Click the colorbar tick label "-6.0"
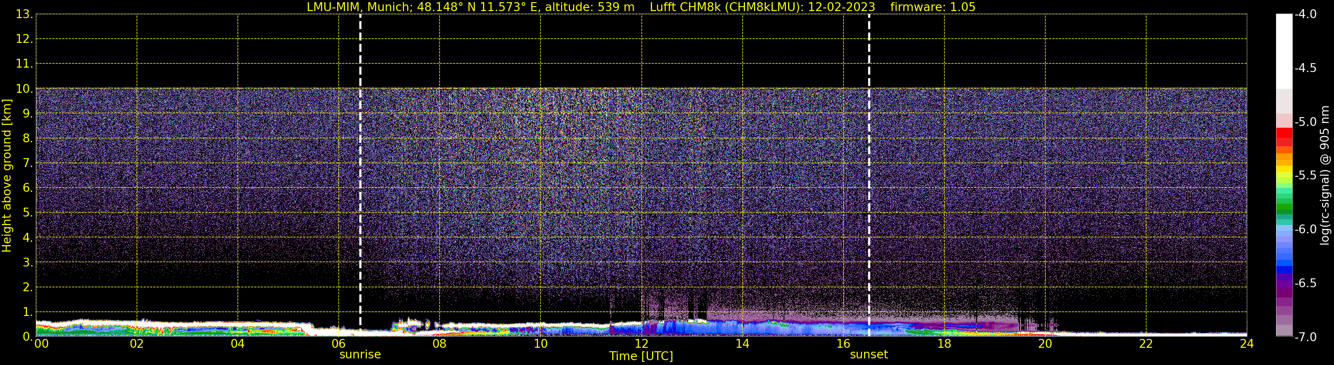The image size is (1334, 365). coord(1305,229)
